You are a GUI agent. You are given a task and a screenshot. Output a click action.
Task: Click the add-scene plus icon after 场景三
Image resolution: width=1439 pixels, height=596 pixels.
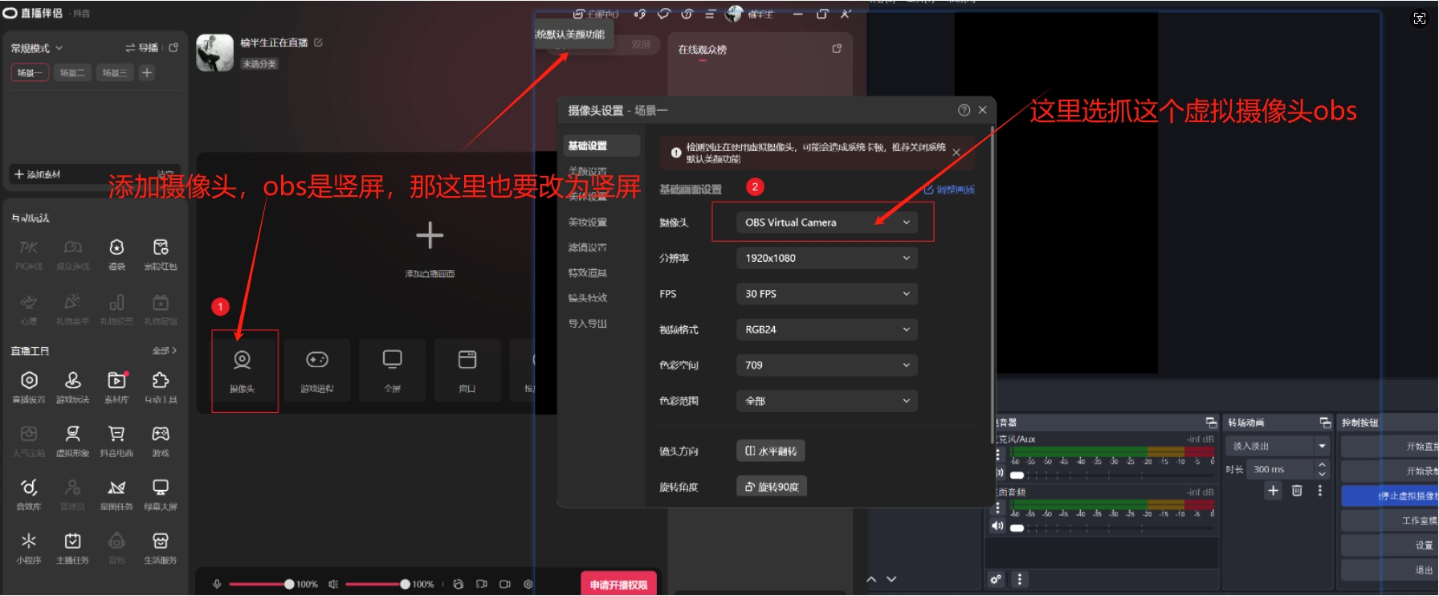(x=147, y=72)
